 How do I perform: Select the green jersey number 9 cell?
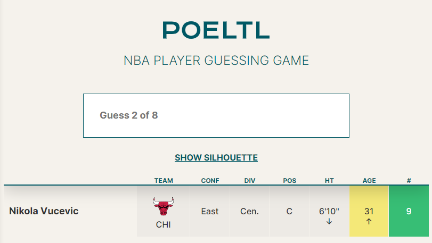point(409,211)
